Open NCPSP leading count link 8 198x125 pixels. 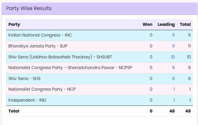point(174,68)
